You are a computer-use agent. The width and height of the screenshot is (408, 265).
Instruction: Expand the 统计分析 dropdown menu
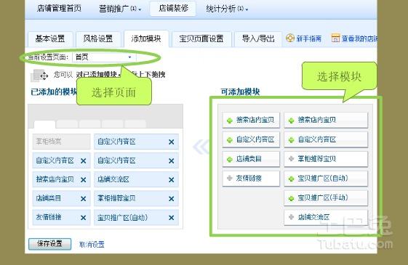pos(227,9)
